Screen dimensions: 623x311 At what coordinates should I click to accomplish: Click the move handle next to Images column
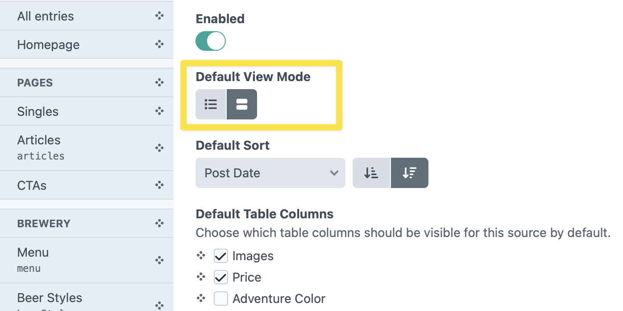(x=201, y=256)
